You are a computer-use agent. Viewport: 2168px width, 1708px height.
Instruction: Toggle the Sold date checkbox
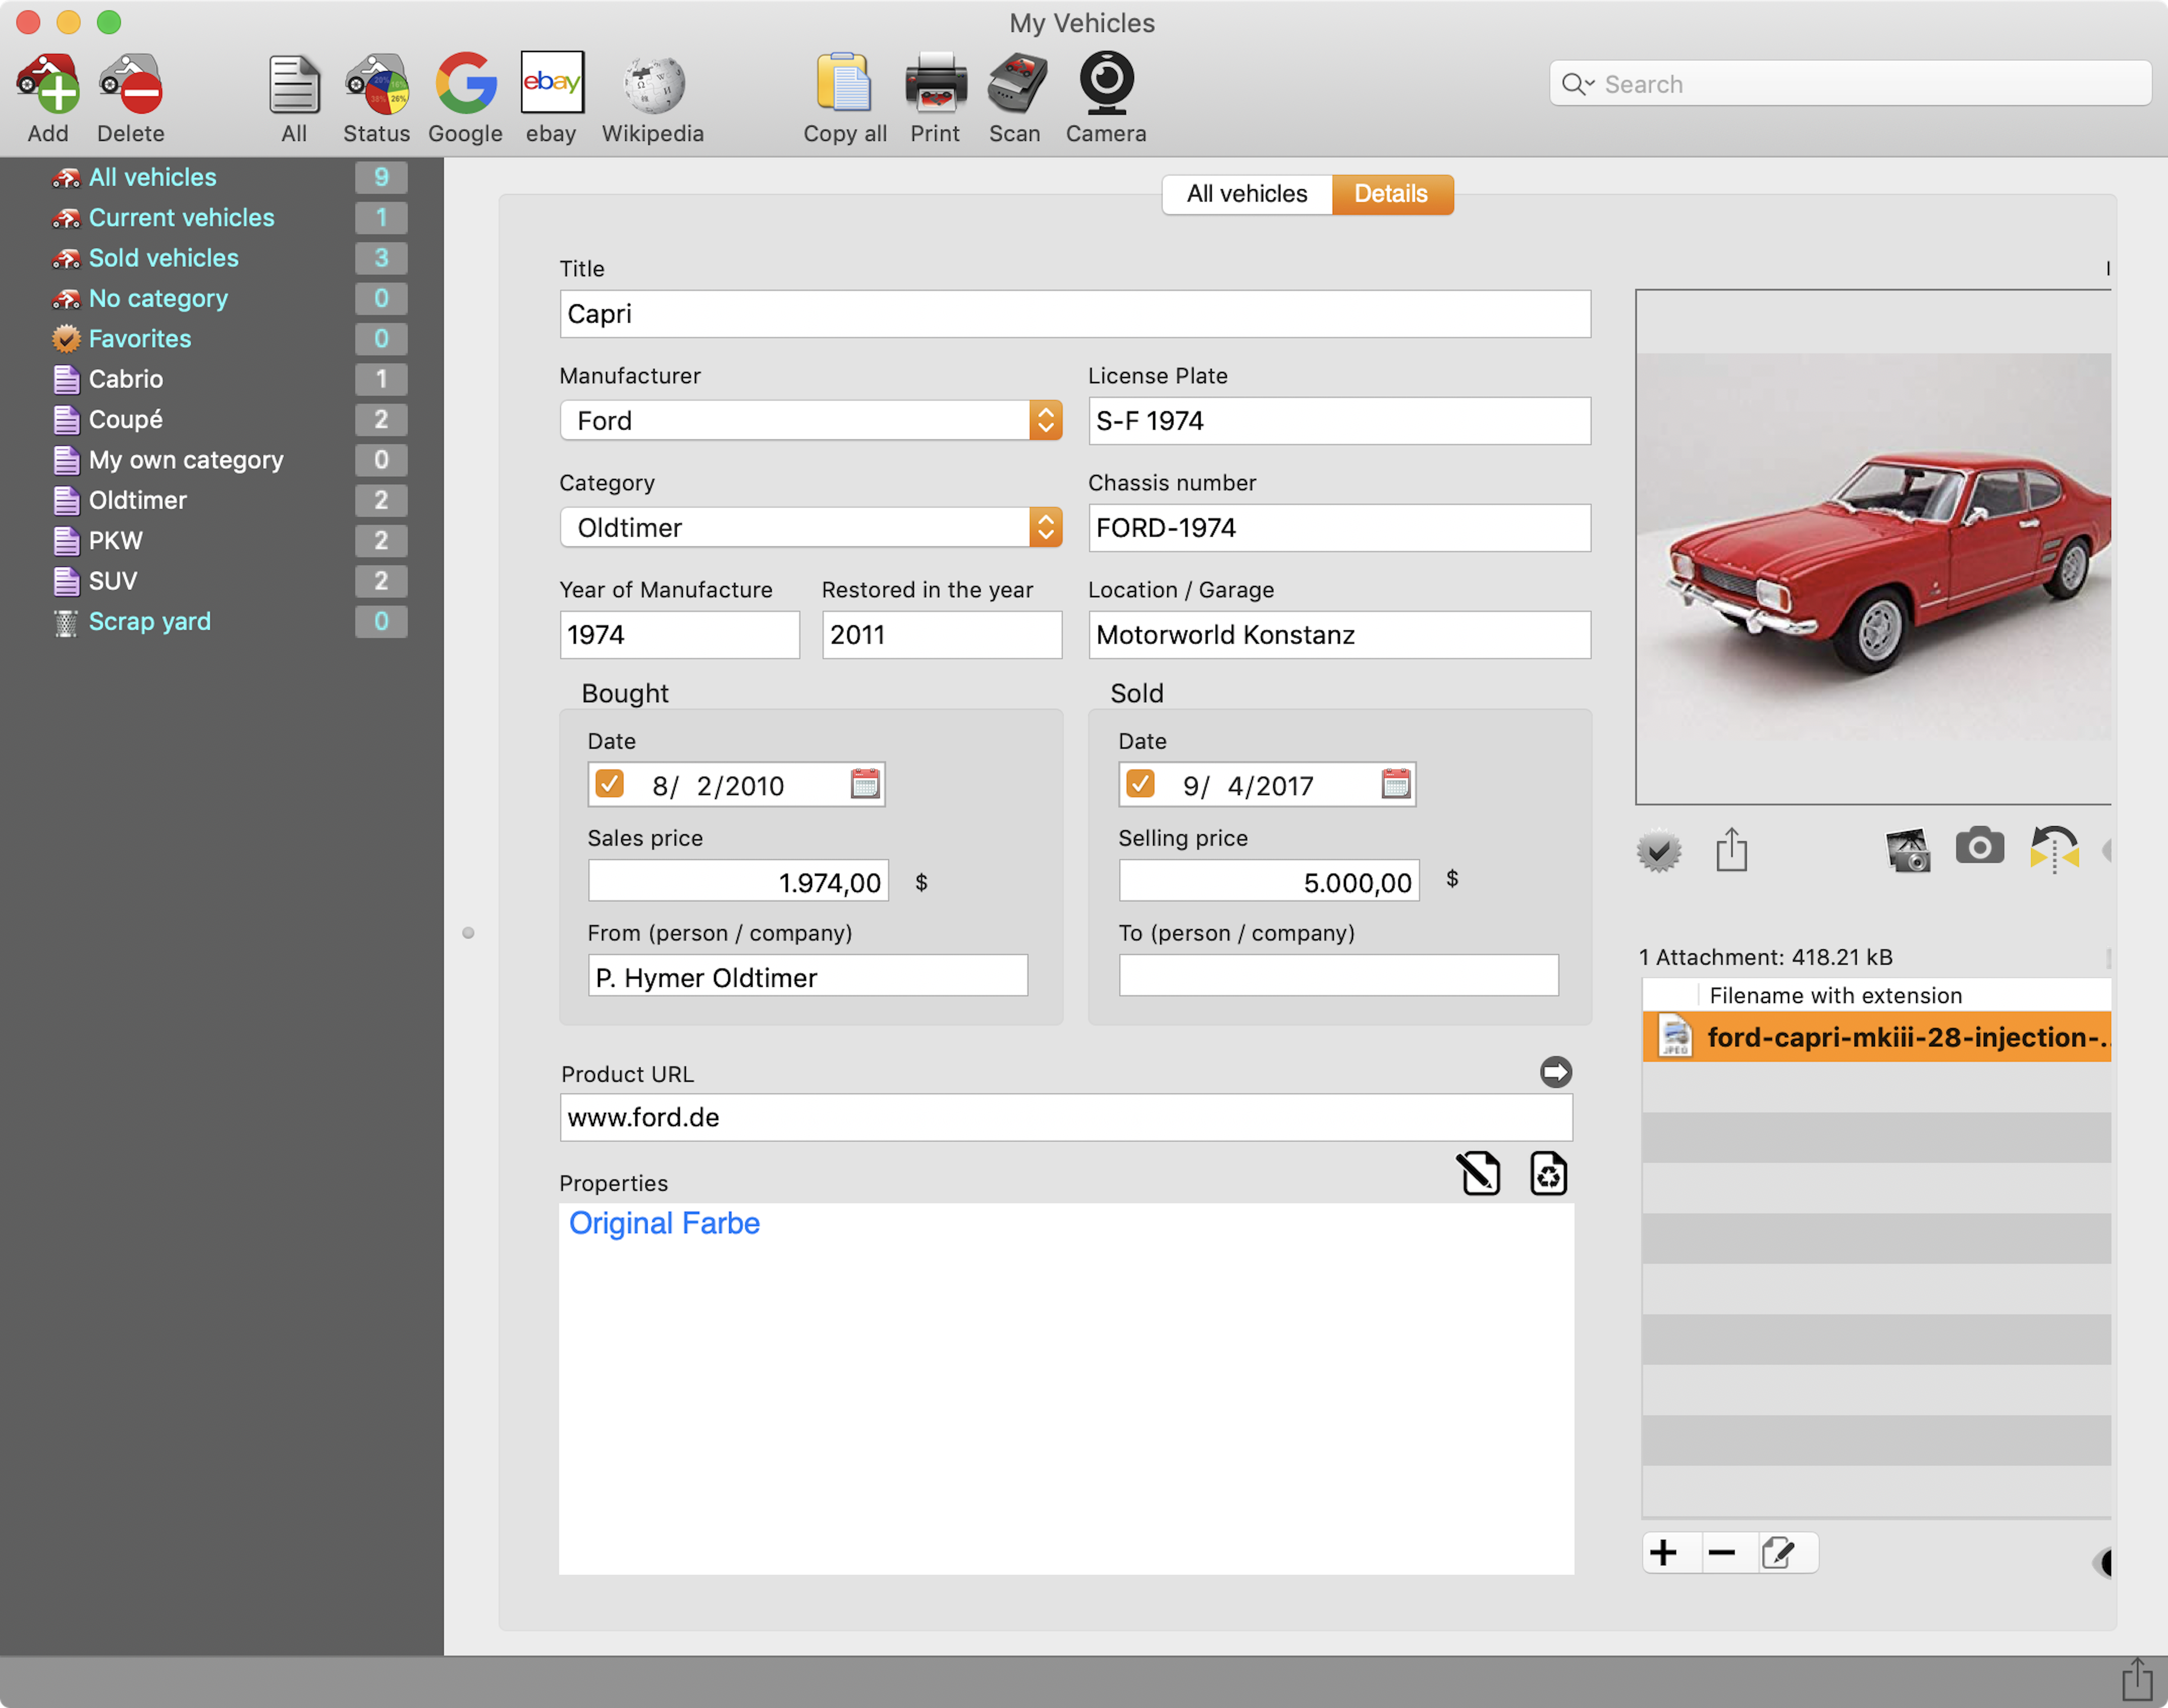1140,783
